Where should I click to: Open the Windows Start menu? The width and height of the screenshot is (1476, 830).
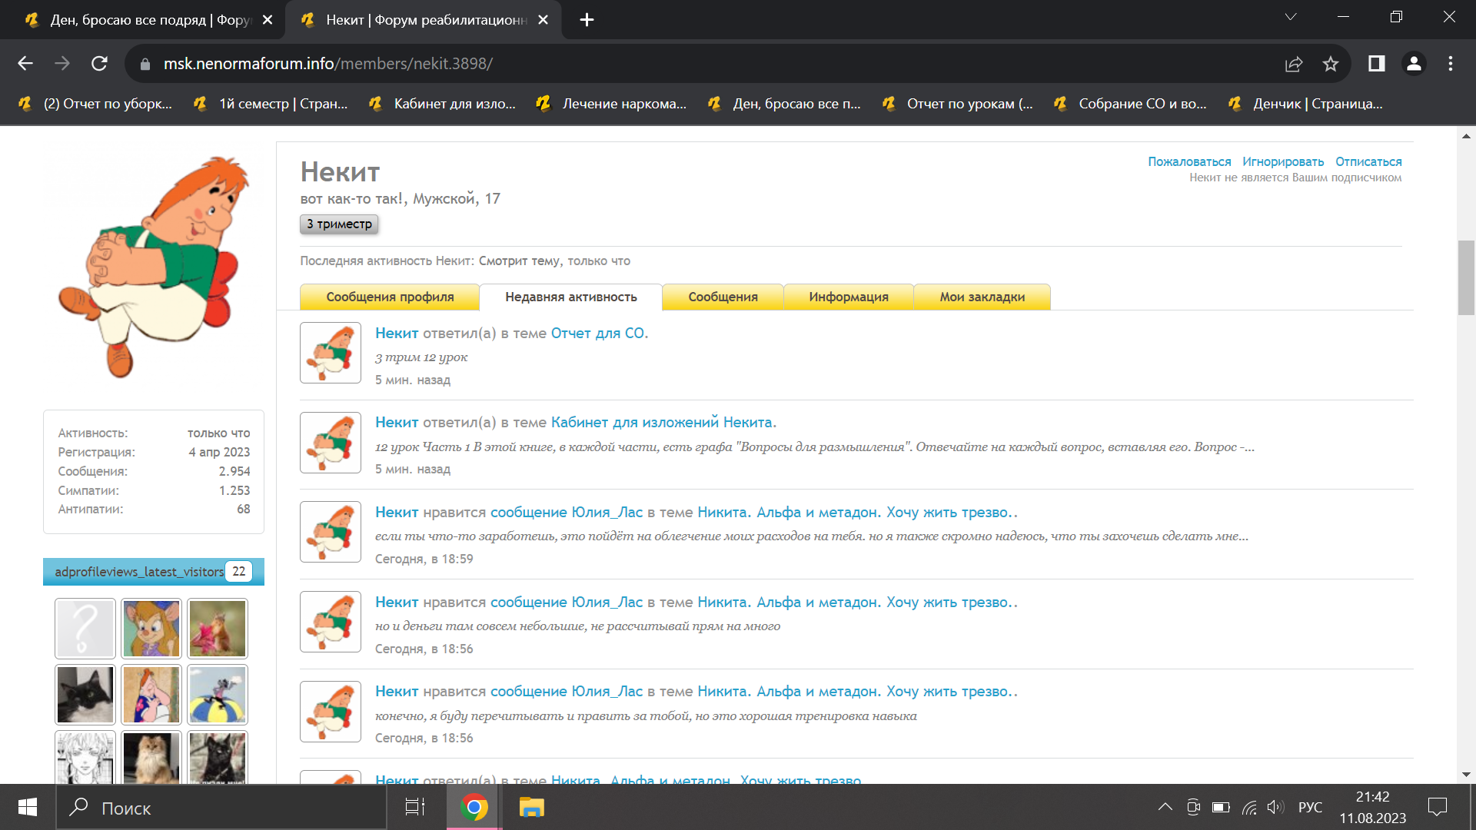(x=28, y=808)
